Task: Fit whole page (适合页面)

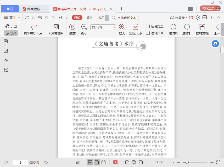Action: pyautogui.click(x=155, y=33)
